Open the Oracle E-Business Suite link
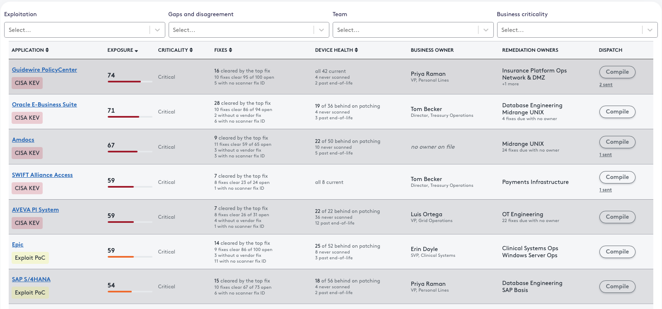 (x=44, y=104)
